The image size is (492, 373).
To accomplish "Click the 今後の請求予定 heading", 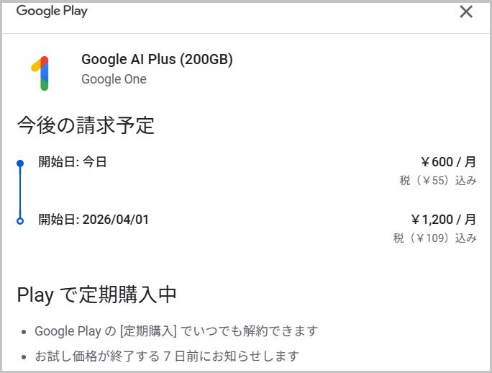I will click(x=86, y=125).
